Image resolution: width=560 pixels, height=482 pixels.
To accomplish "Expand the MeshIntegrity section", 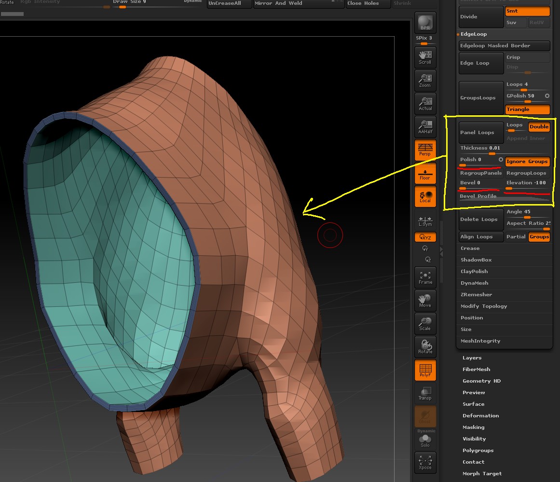I will click(x=480, y=341).
